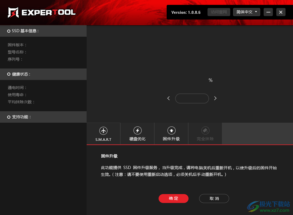Click the 完全抹除 tab

(205, 134)
